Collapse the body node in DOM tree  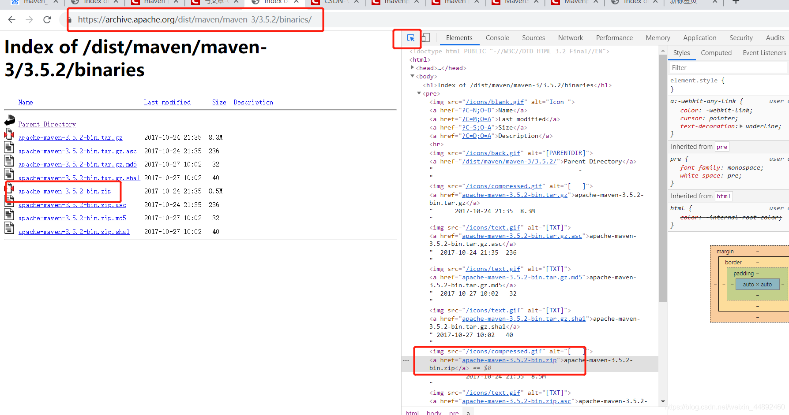coord(412,76)
